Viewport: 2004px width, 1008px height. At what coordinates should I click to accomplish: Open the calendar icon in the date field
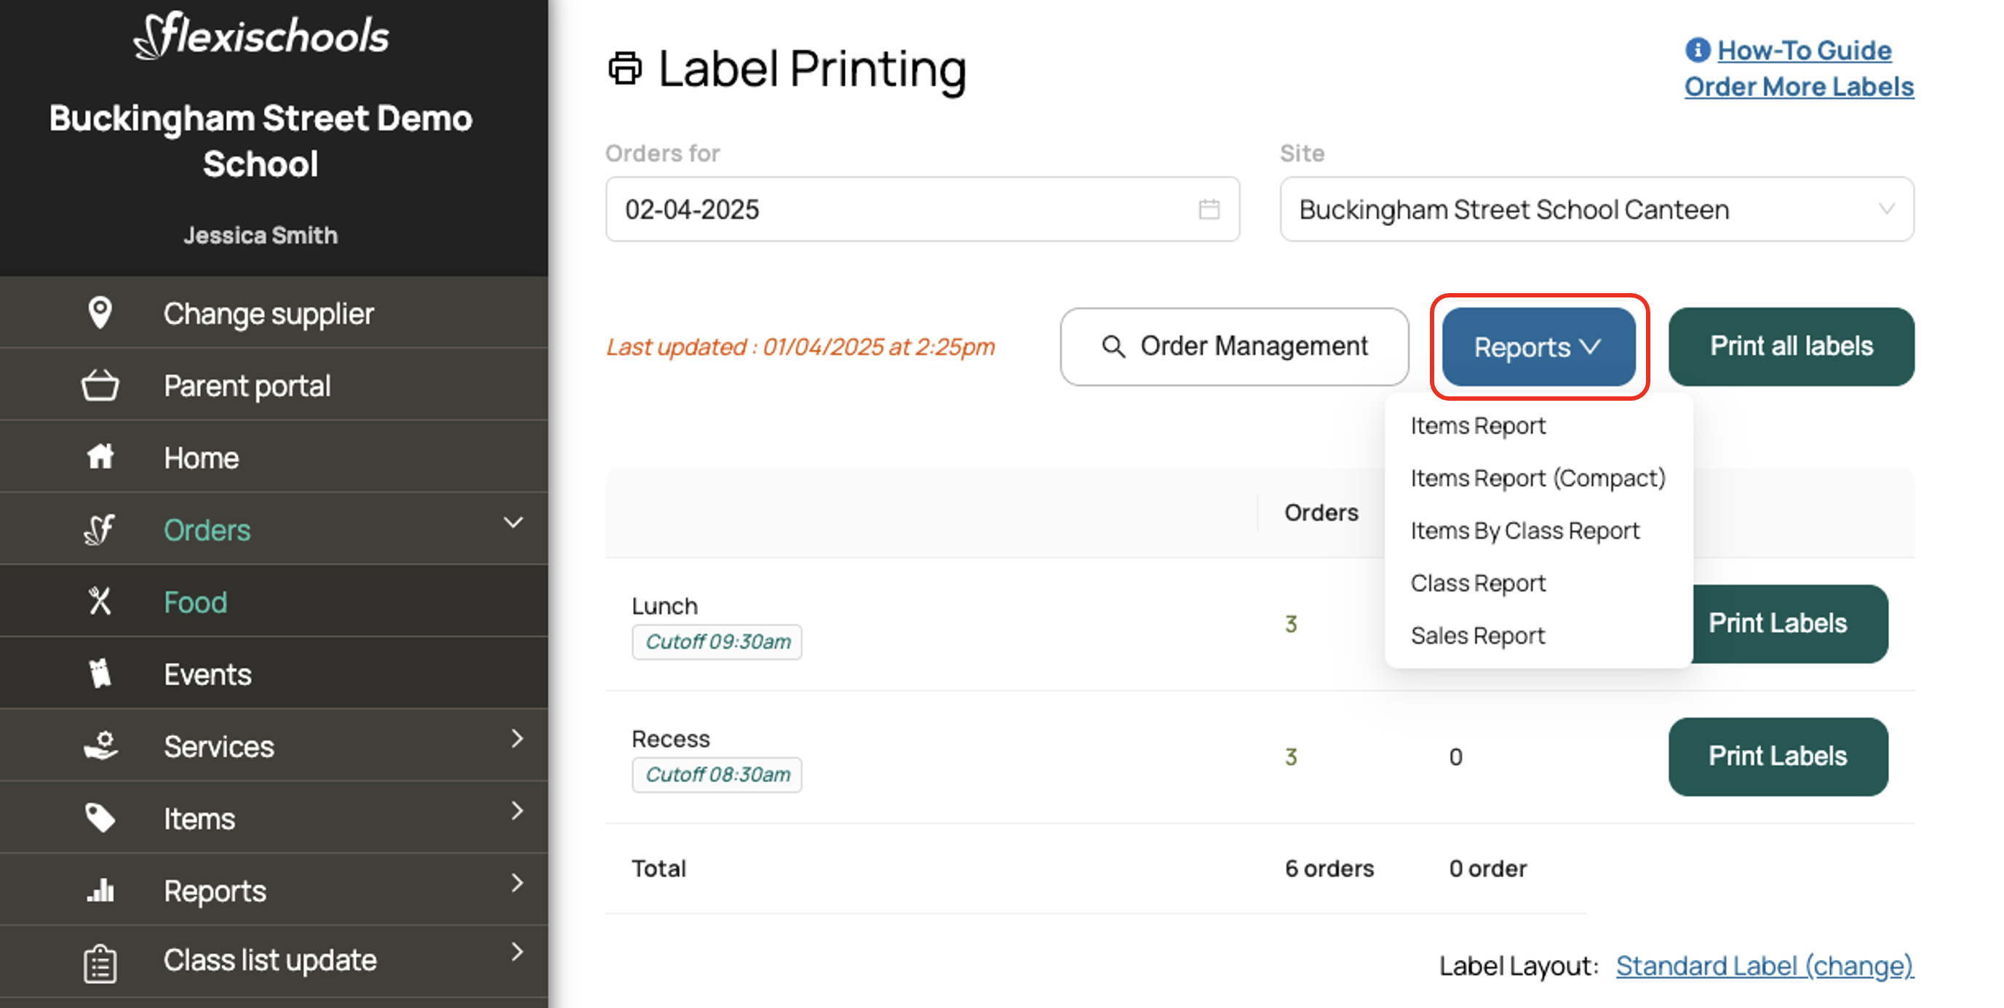(1208, 209)
